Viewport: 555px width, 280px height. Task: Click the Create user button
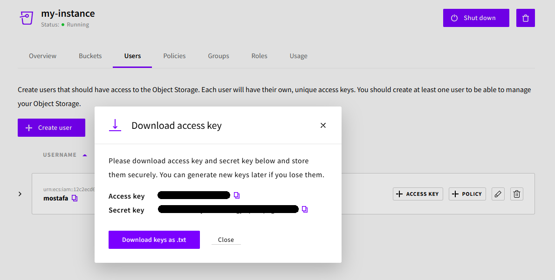[51, 127]
